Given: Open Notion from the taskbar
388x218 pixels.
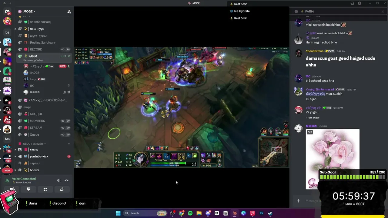Looking at the screenshot, I should click(x=226, y=213).
